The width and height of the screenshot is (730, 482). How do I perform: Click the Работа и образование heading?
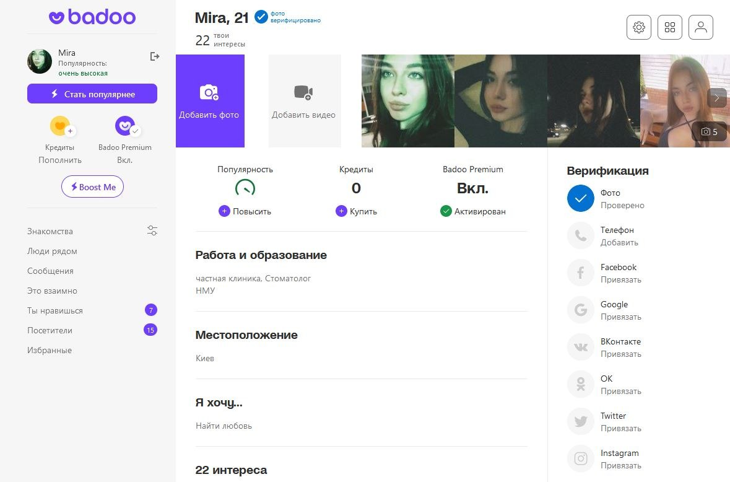pyautogui.click(x=261, y=255)
